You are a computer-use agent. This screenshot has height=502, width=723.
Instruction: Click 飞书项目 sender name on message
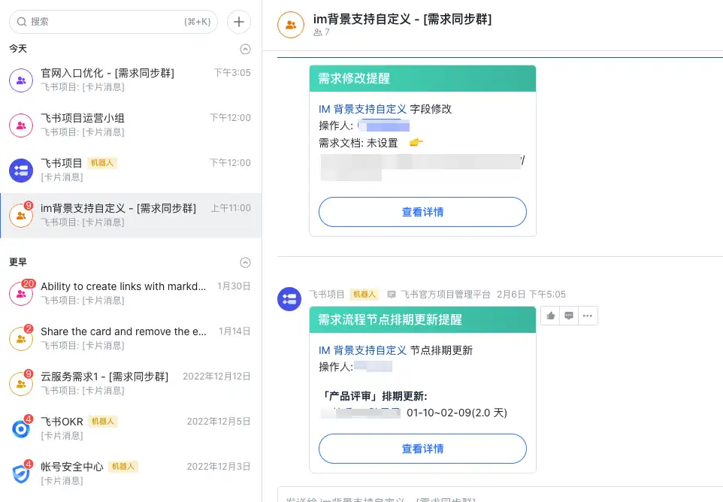tap(327, 295)
